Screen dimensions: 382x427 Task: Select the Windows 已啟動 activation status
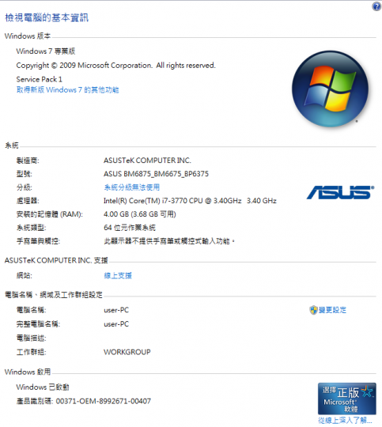point(43,387)
